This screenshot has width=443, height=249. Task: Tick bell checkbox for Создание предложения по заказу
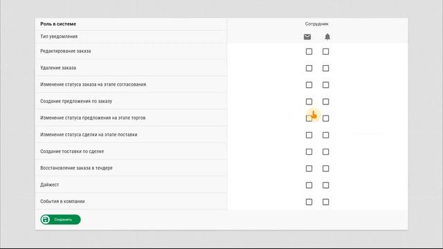tap(326, 102)
